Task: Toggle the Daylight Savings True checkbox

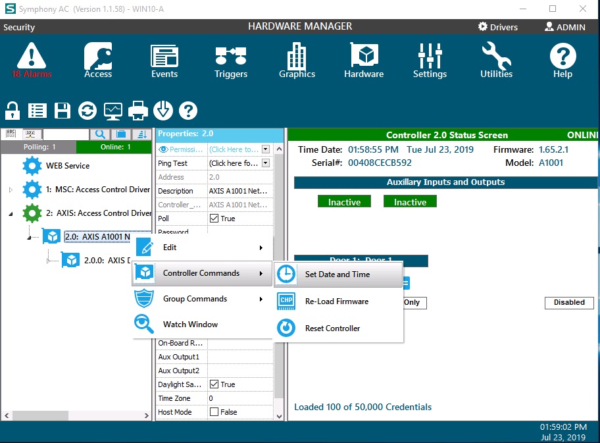Action: 214,384
